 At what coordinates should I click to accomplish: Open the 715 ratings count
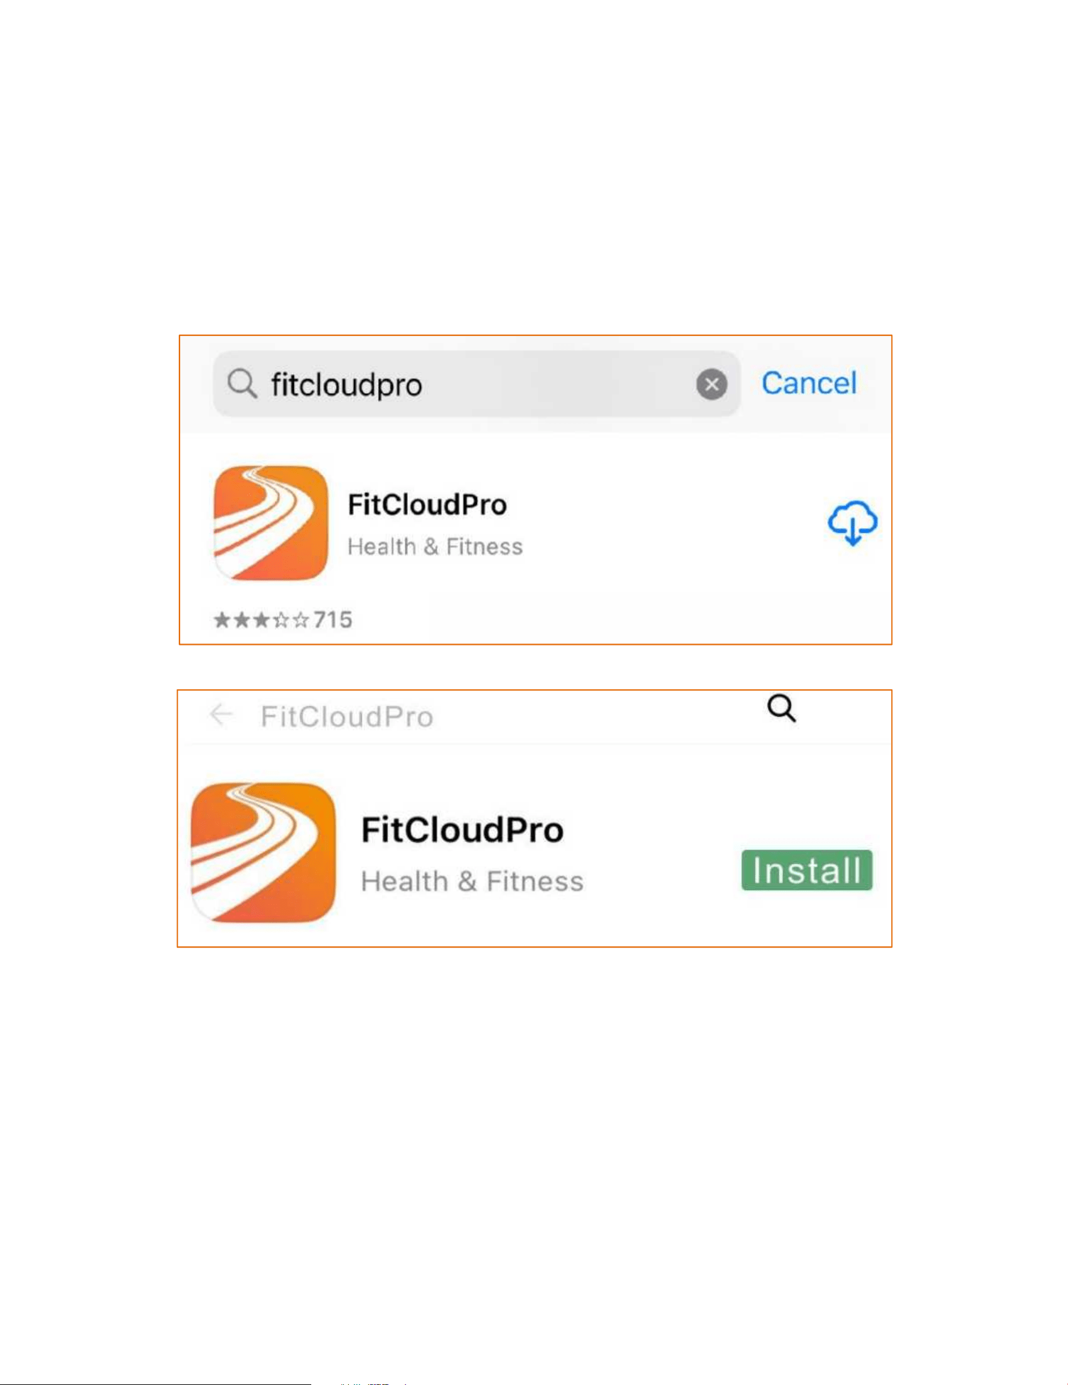click(333, 620)
